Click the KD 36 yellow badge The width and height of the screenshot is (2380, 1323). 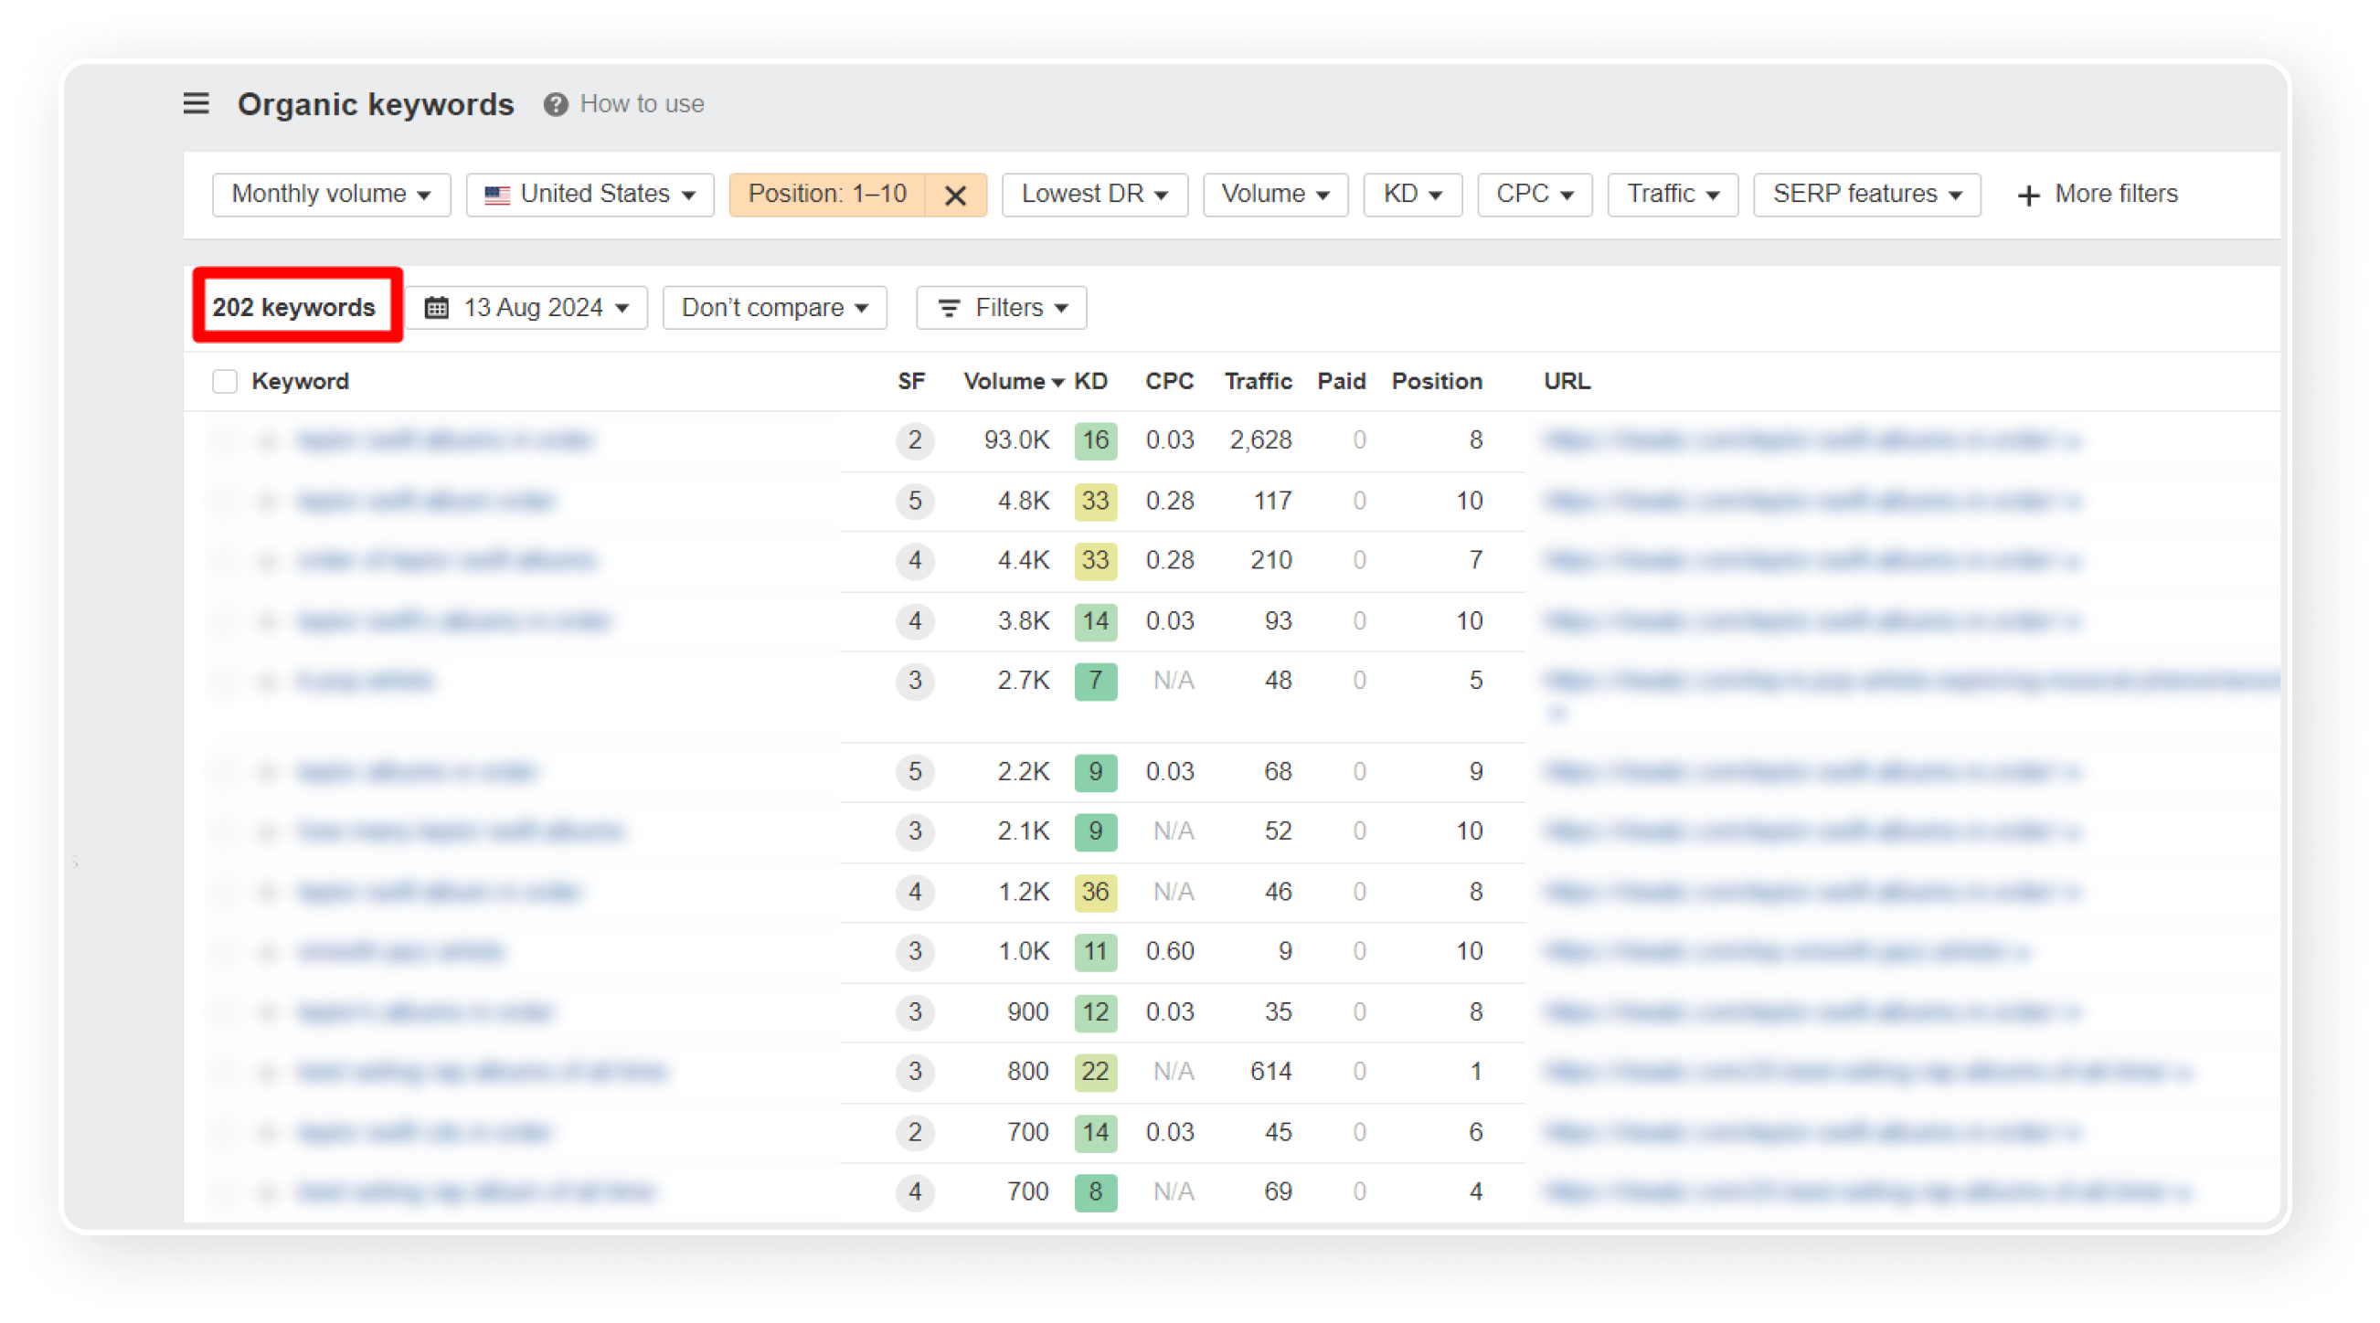[x=1095, y=892]
